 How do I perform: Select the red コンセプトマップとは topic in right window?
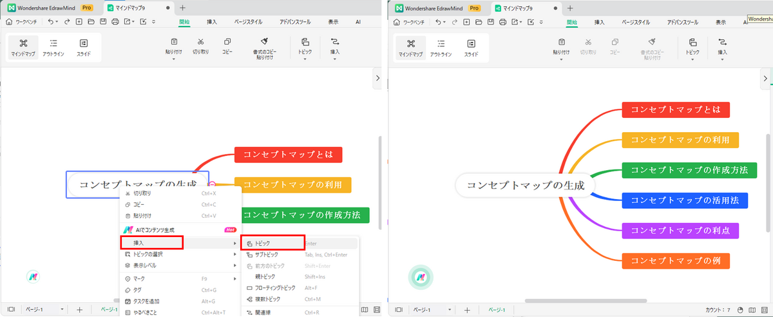click(676, 110)
